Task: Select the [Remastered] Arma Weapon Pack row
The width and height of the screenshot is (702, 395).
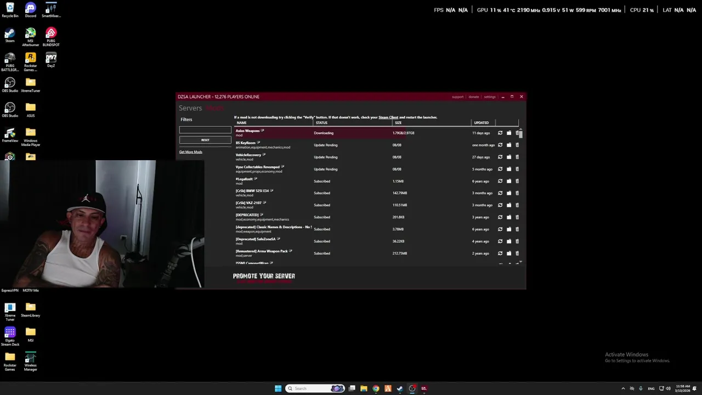Action: 377,253
